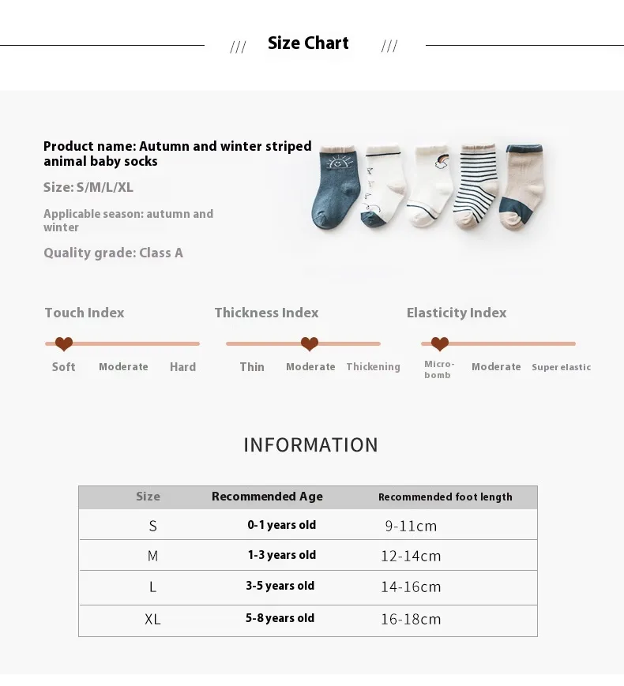624x686 pixels.
Task: Click the Recommended Age column header
Action: [x=267, y=497]
